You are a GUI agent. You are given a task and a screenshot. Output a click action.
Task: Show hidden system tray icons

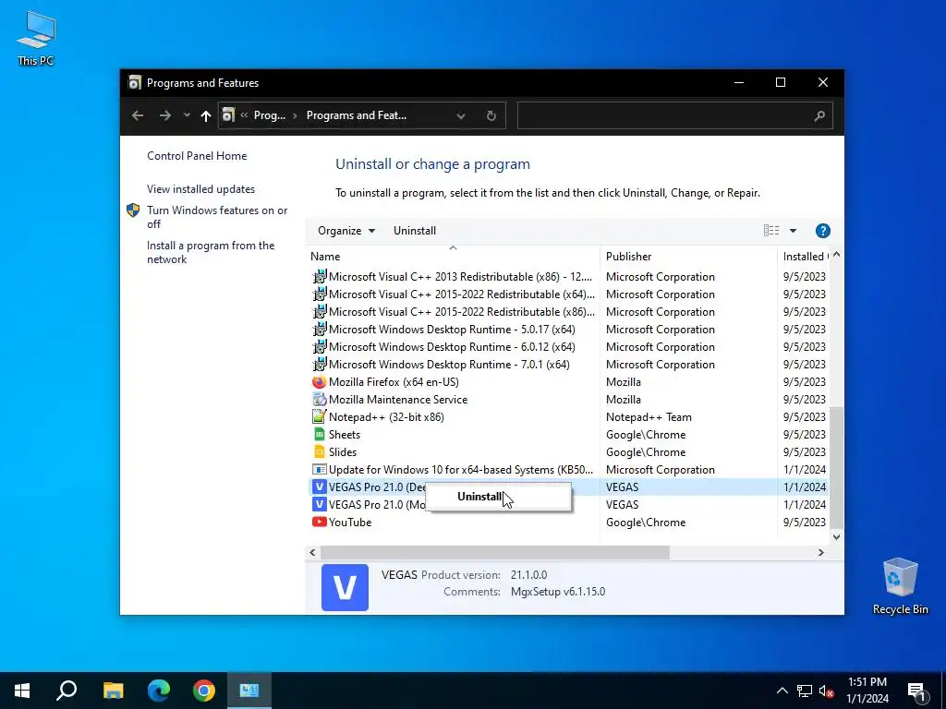(x=782, y=691)
